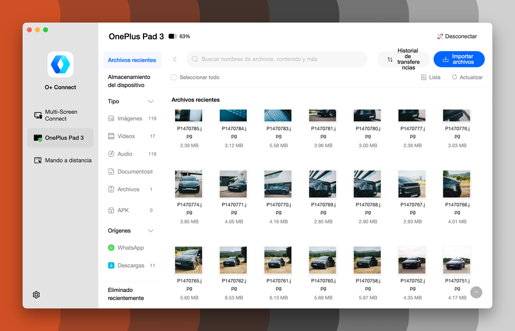Select thumbnail of P1470776.jpg
The width and height of the screenshot is (515, 331).
tap(456, 116)
